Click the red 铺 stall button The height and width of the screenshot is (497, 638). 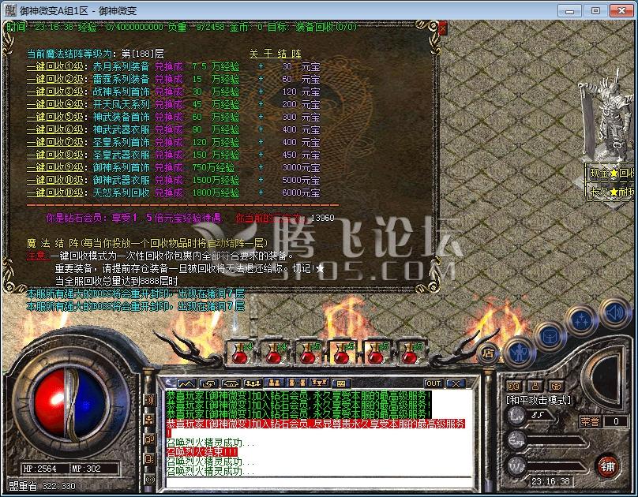607,466
